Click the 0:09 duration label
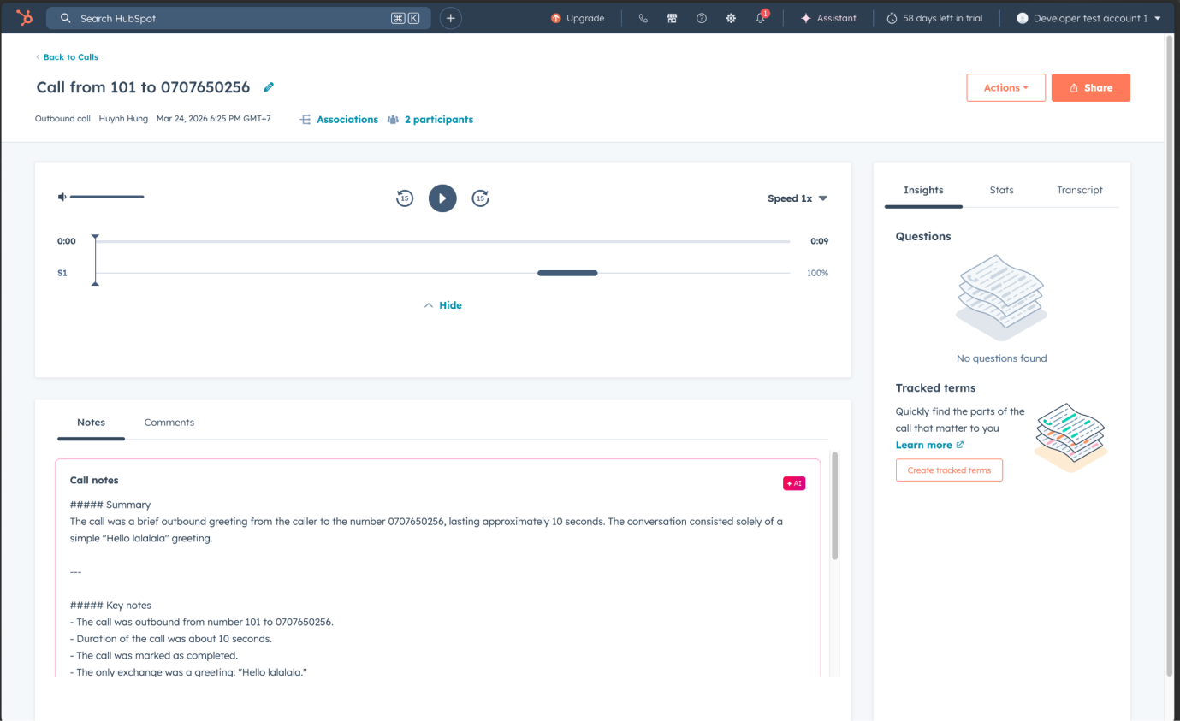The width and height of the screenshot is (1180, 721). tap(819, 241)
